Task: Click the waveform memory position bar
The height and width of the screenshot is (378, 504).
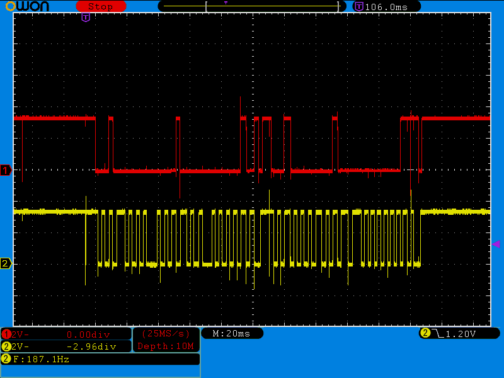Action: pos(252,6)
